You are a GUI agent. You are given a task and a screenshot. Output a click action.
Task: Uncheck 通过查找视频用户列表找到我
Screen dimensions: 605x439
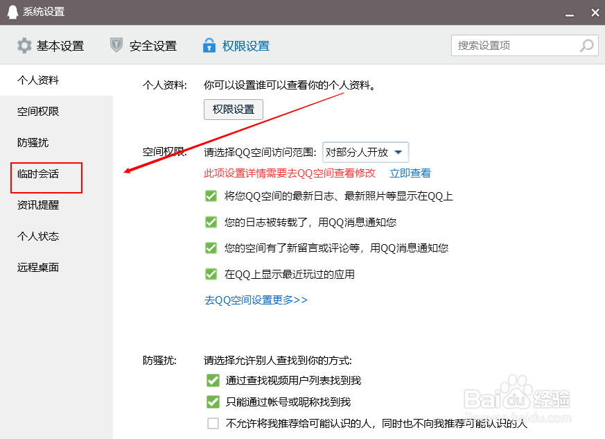(x=213, y=380)
